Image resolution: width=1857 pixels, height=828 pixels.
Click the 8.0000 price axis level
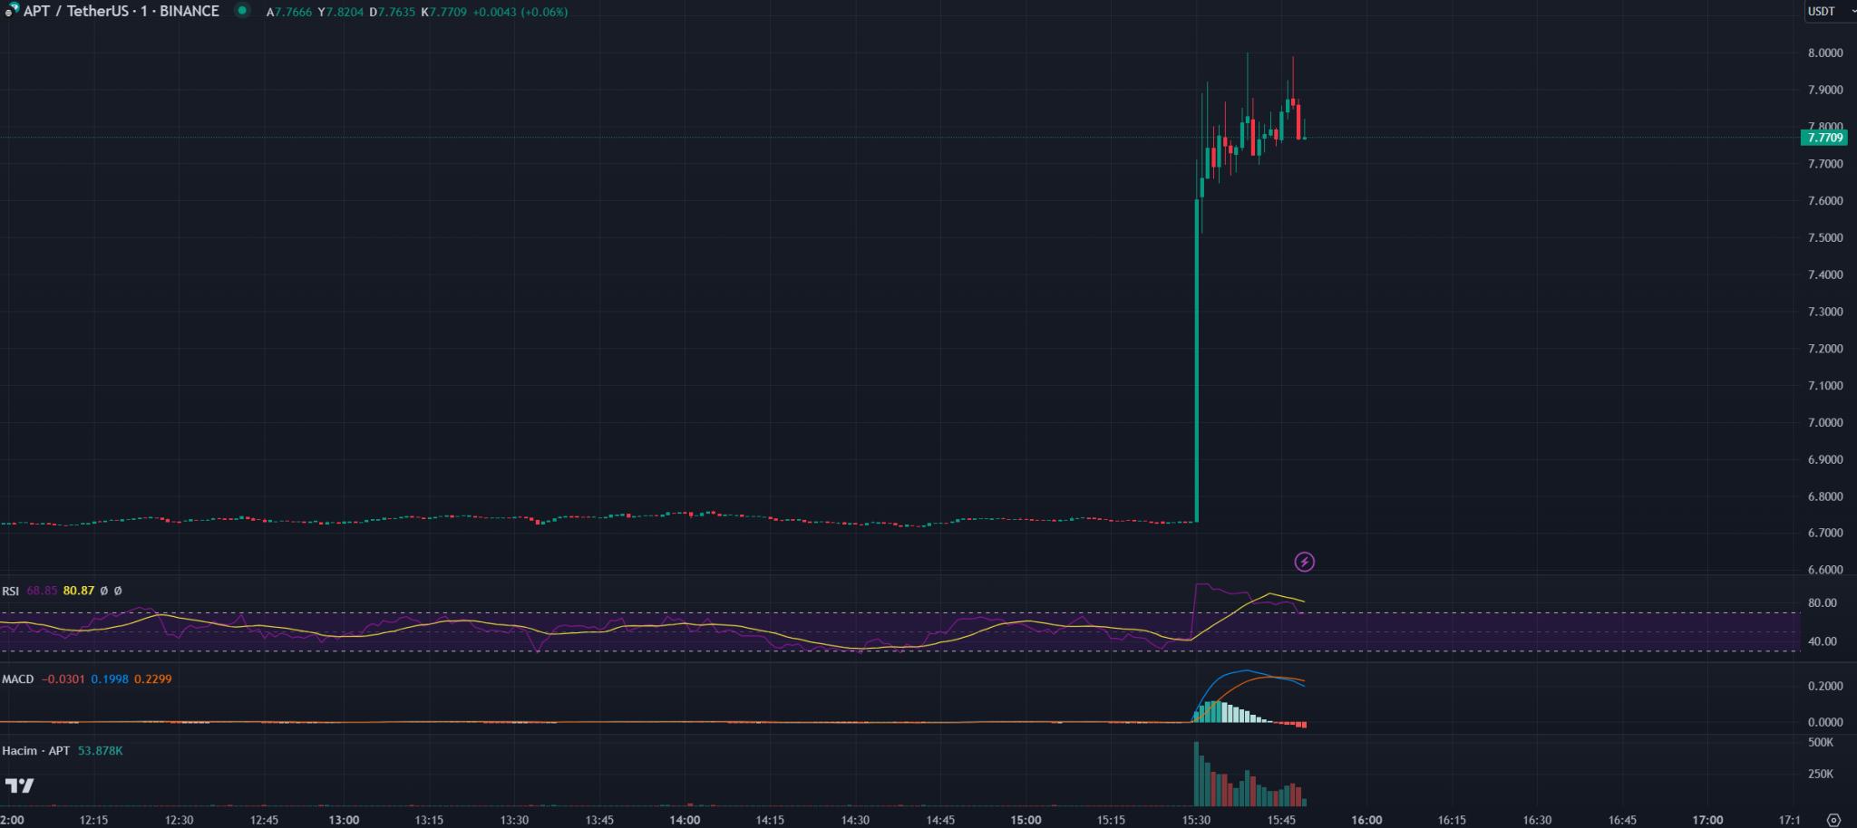click(x=1824, y=53)
